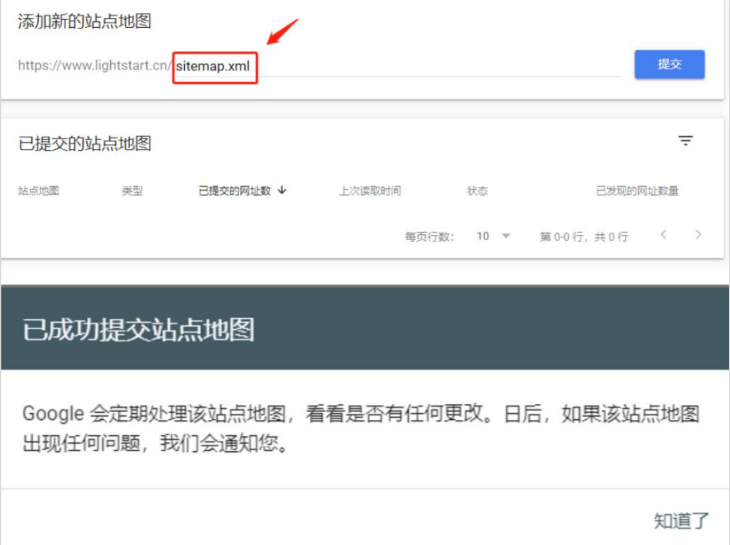The height and width of the screenshot is (545, 730).
Task: Click the blue 提交 submit button
Action: 669,64
